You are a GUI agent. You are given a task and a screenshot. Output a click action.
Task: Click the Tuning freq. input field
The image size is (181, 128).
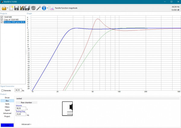21,114
